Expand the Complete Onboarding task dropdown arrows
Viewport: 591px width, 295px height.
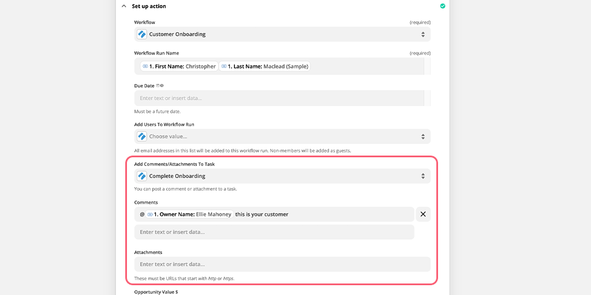point(423,176)
